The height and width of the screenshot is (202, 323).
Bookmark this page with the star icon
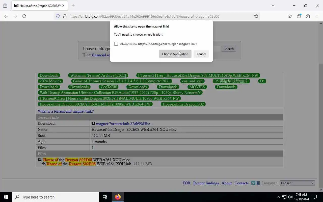[256, 16]
